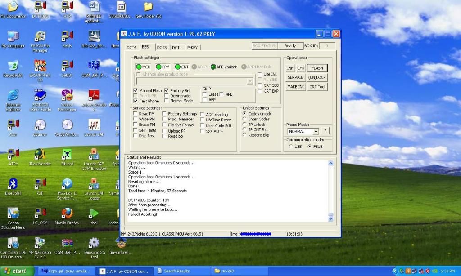Switch to the DCT4 tab
This screenshot has width=461, height=276.
[131, 48]
